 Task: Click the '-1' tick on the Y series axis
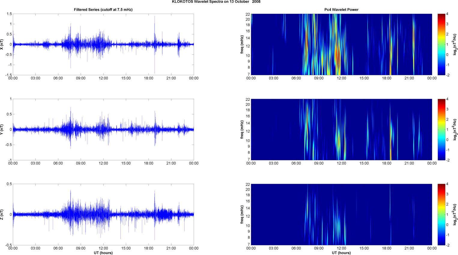[x=10, y=160]
